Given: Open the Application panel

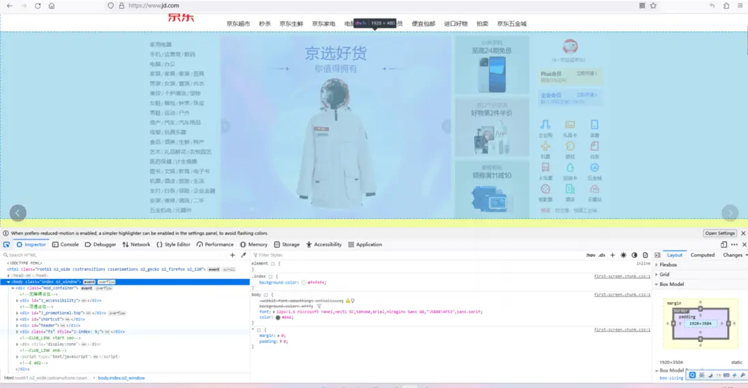Looking at the screenshot, I should 365,244.
